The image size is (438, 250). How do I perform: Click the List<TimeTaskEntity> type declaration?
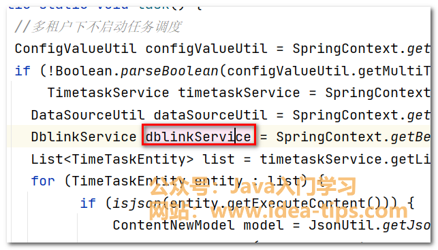click(x=112, y=159)
